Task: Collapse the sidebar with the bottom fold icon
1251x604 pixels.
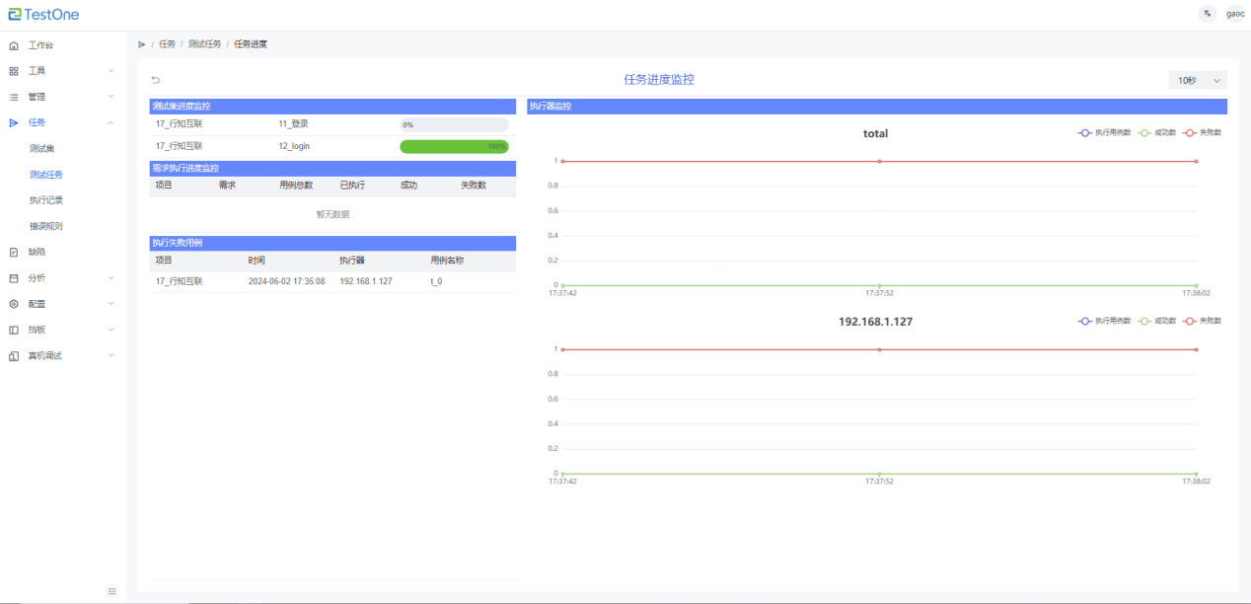Action: tap(112, 591)
